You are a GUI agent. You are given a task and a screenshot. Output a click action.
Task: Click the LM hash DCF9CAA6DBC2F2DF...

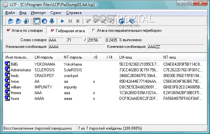139,98
